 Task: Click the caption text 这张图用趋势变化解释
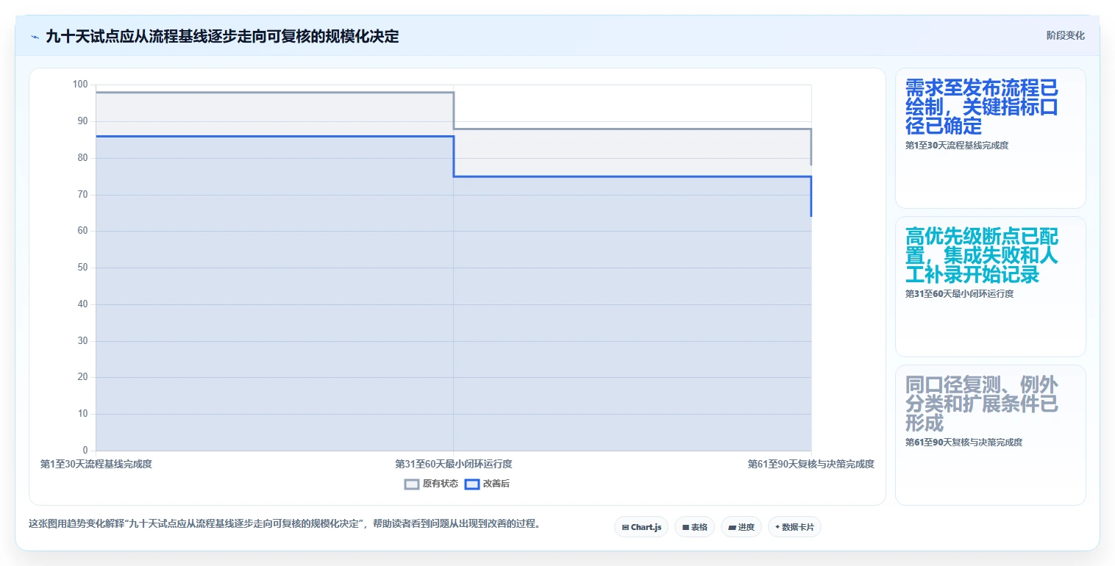(285, 524)
